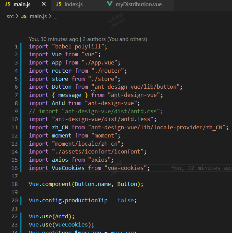Click the axios identifier on line 15
The width and height of the screenshot is (232, 233).
pyautogui.click(x=60, y=160)
